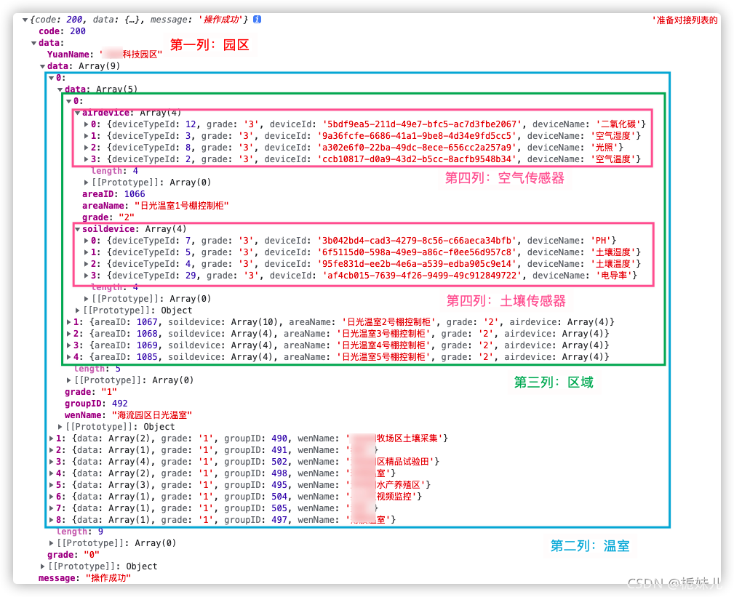Click the areaName 日光温室1号棚控制柜 value
734x597 pixels.
181,206
